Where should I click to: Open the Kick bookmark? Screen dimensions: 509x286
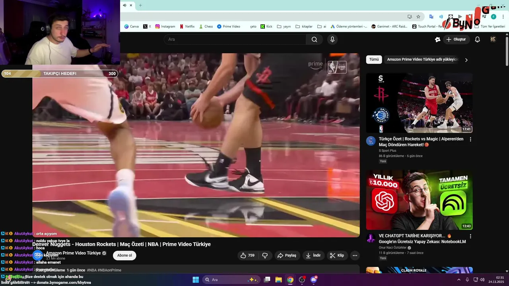(x=266, y=27)
